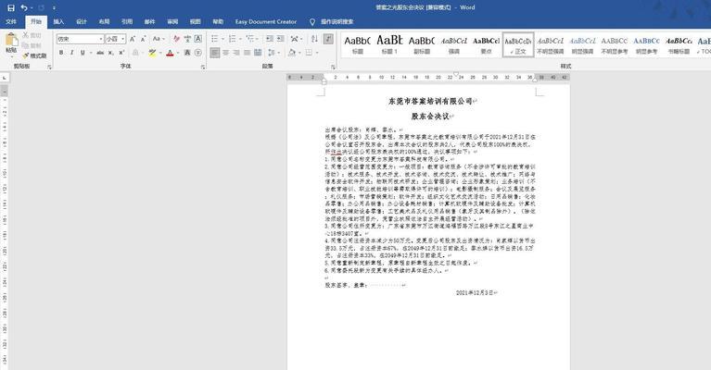Apply subscript formatting

(110, 53)
